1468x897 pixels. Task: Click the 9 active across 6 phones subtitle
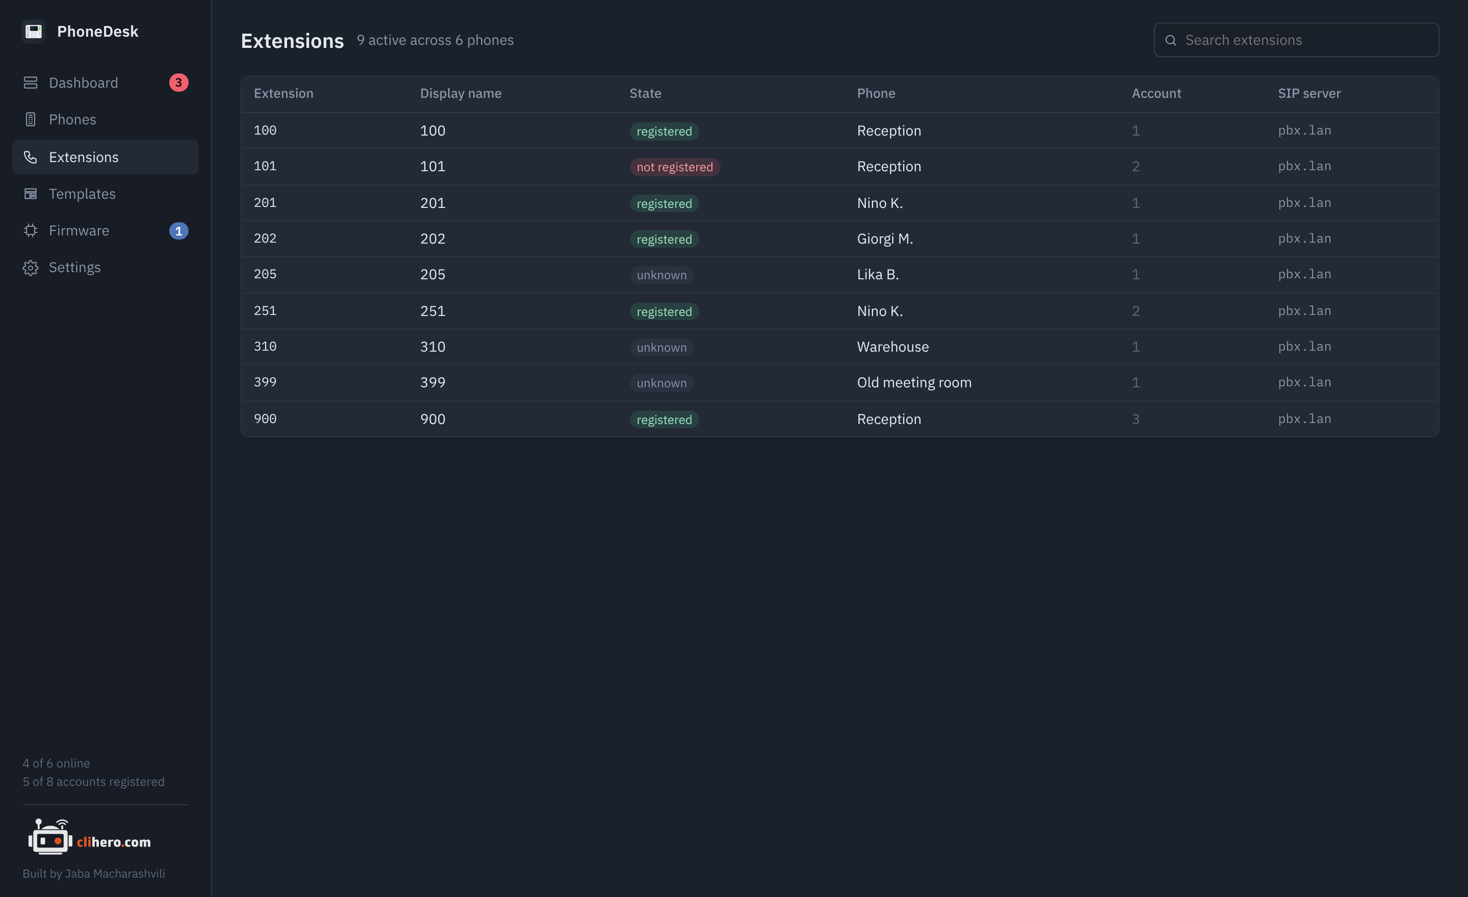[x=435, y=40]
